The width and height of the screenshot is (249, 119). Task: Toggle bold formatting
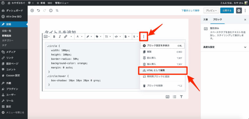54,37
